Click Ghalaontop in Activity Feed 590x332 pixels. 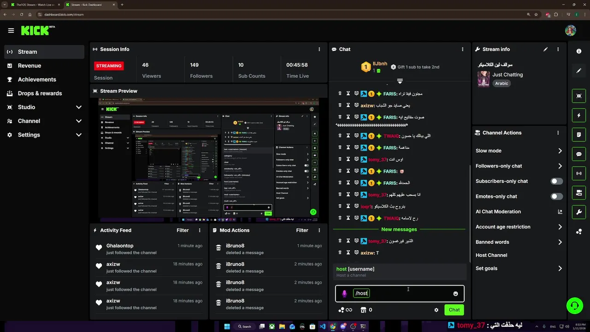click(120, 246)
